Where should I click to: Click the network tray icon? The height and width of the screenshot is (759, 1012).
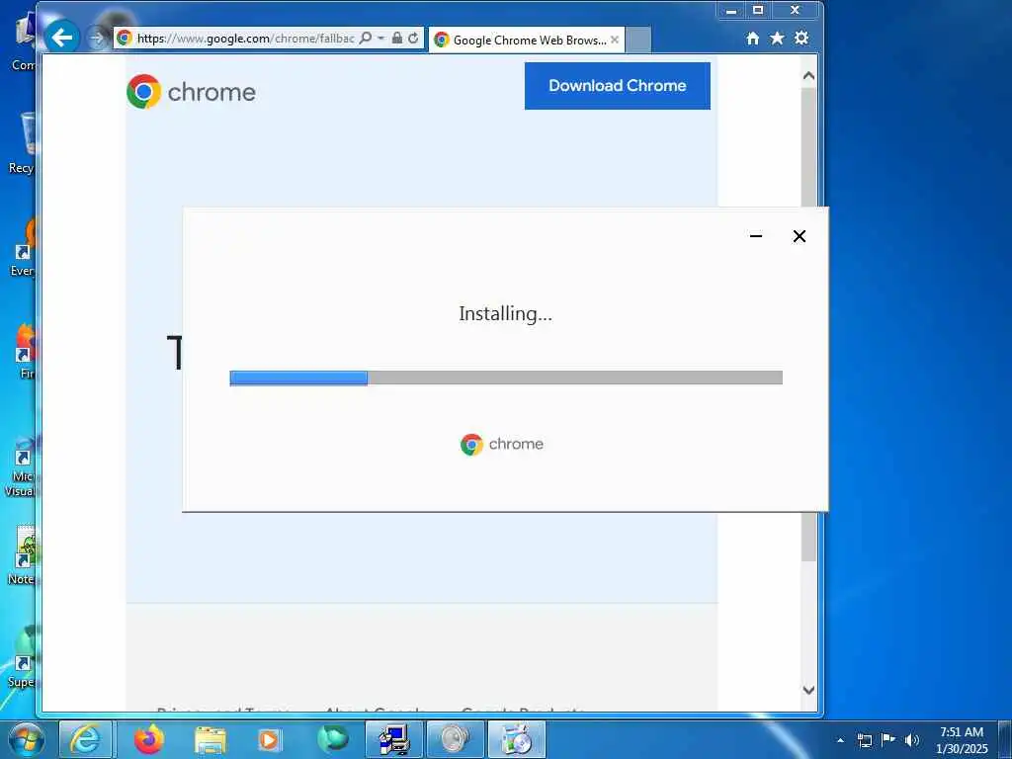tap(864, 740)
